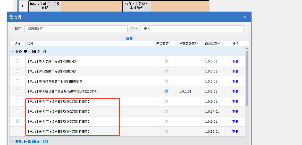Viewport: 302px width, 145px height.
Task: Download 电力监理工程资料用表范例 via 下载 link
Action: coord(235,61)
